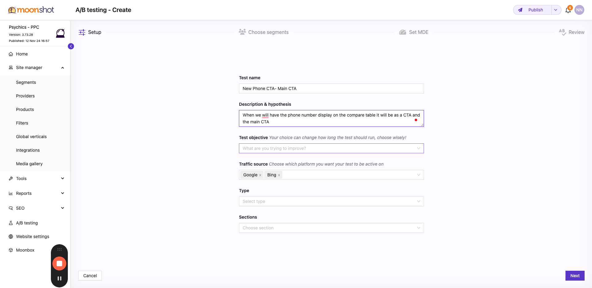
Task: Go to Segments in sidebar
Action: (x=26, y=82)
